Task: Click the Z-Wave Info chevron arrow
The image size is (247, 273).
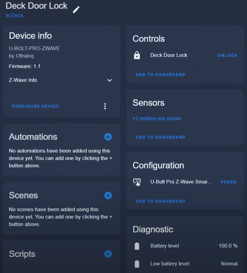Action: tap(109, 80)
